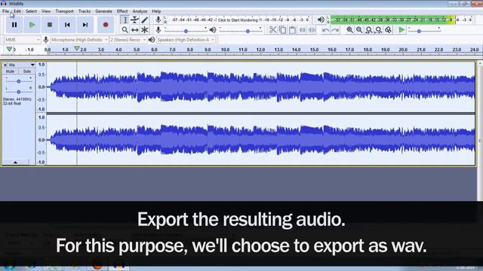Image resolution: width=483 pixels, height=271 pixels.
Task: Click the playback meter speaker icon
Action: pos(321,20)
